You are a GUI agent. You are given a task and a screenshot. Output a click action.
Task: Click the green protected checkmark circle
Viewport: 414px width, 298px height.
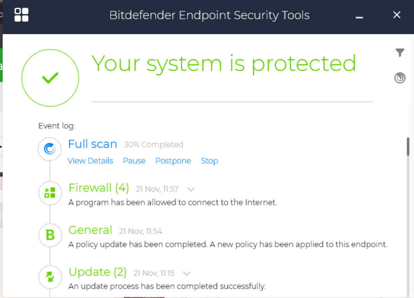click(50, 78)
